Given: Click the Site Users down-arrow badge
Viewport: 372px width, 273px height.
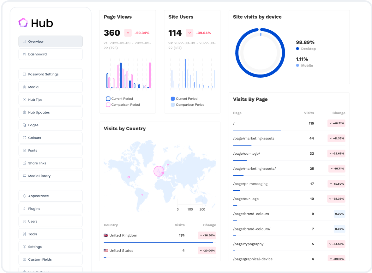Looking at the screenshot, I should (189, 33).
